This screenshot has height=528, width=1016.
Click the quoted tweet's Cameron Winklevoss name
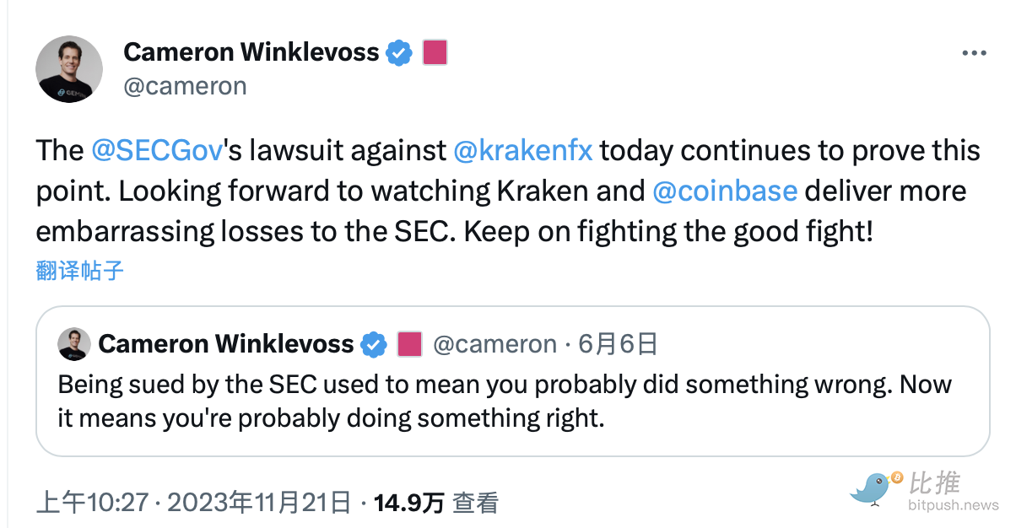tap(226, 344)
